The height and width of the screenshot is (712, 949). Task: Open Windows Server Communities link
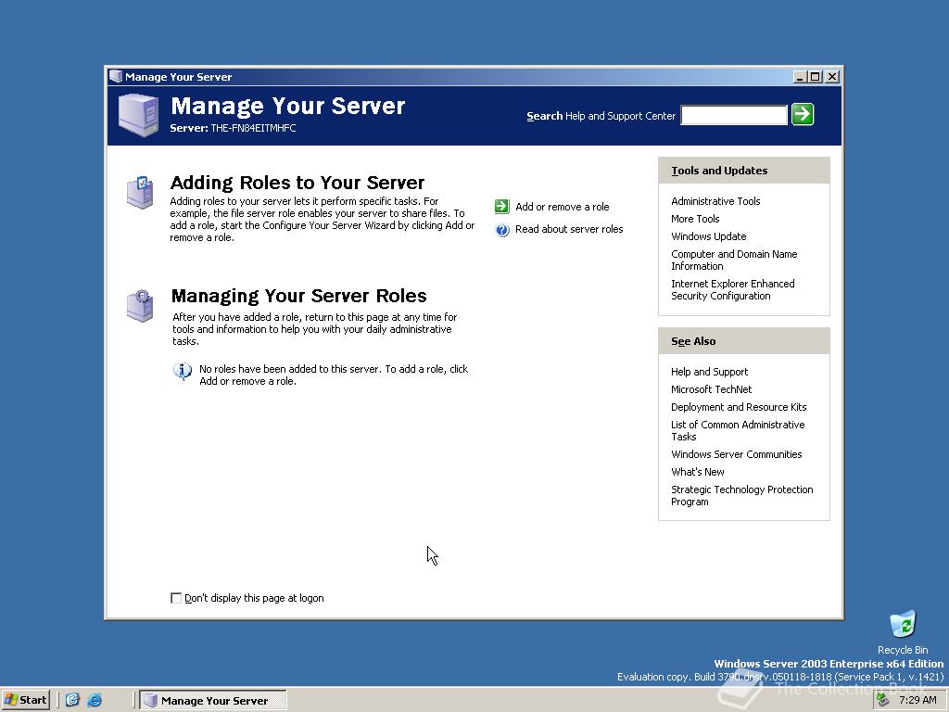(736, 454)
